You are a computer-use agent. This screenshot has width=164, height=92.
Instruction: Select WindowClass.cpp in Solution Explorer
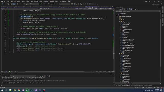click(128, 83)
